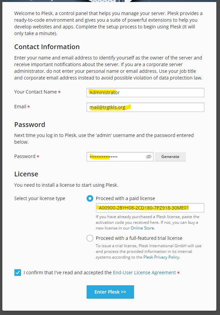This screenshot has width=220, height=315.
Task: Uncheck the license agreement confirmation checkbox
Action: coord(18,273)
